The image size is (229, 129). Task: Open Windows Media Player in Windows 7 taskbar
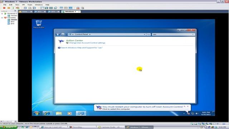coord(69,113)
